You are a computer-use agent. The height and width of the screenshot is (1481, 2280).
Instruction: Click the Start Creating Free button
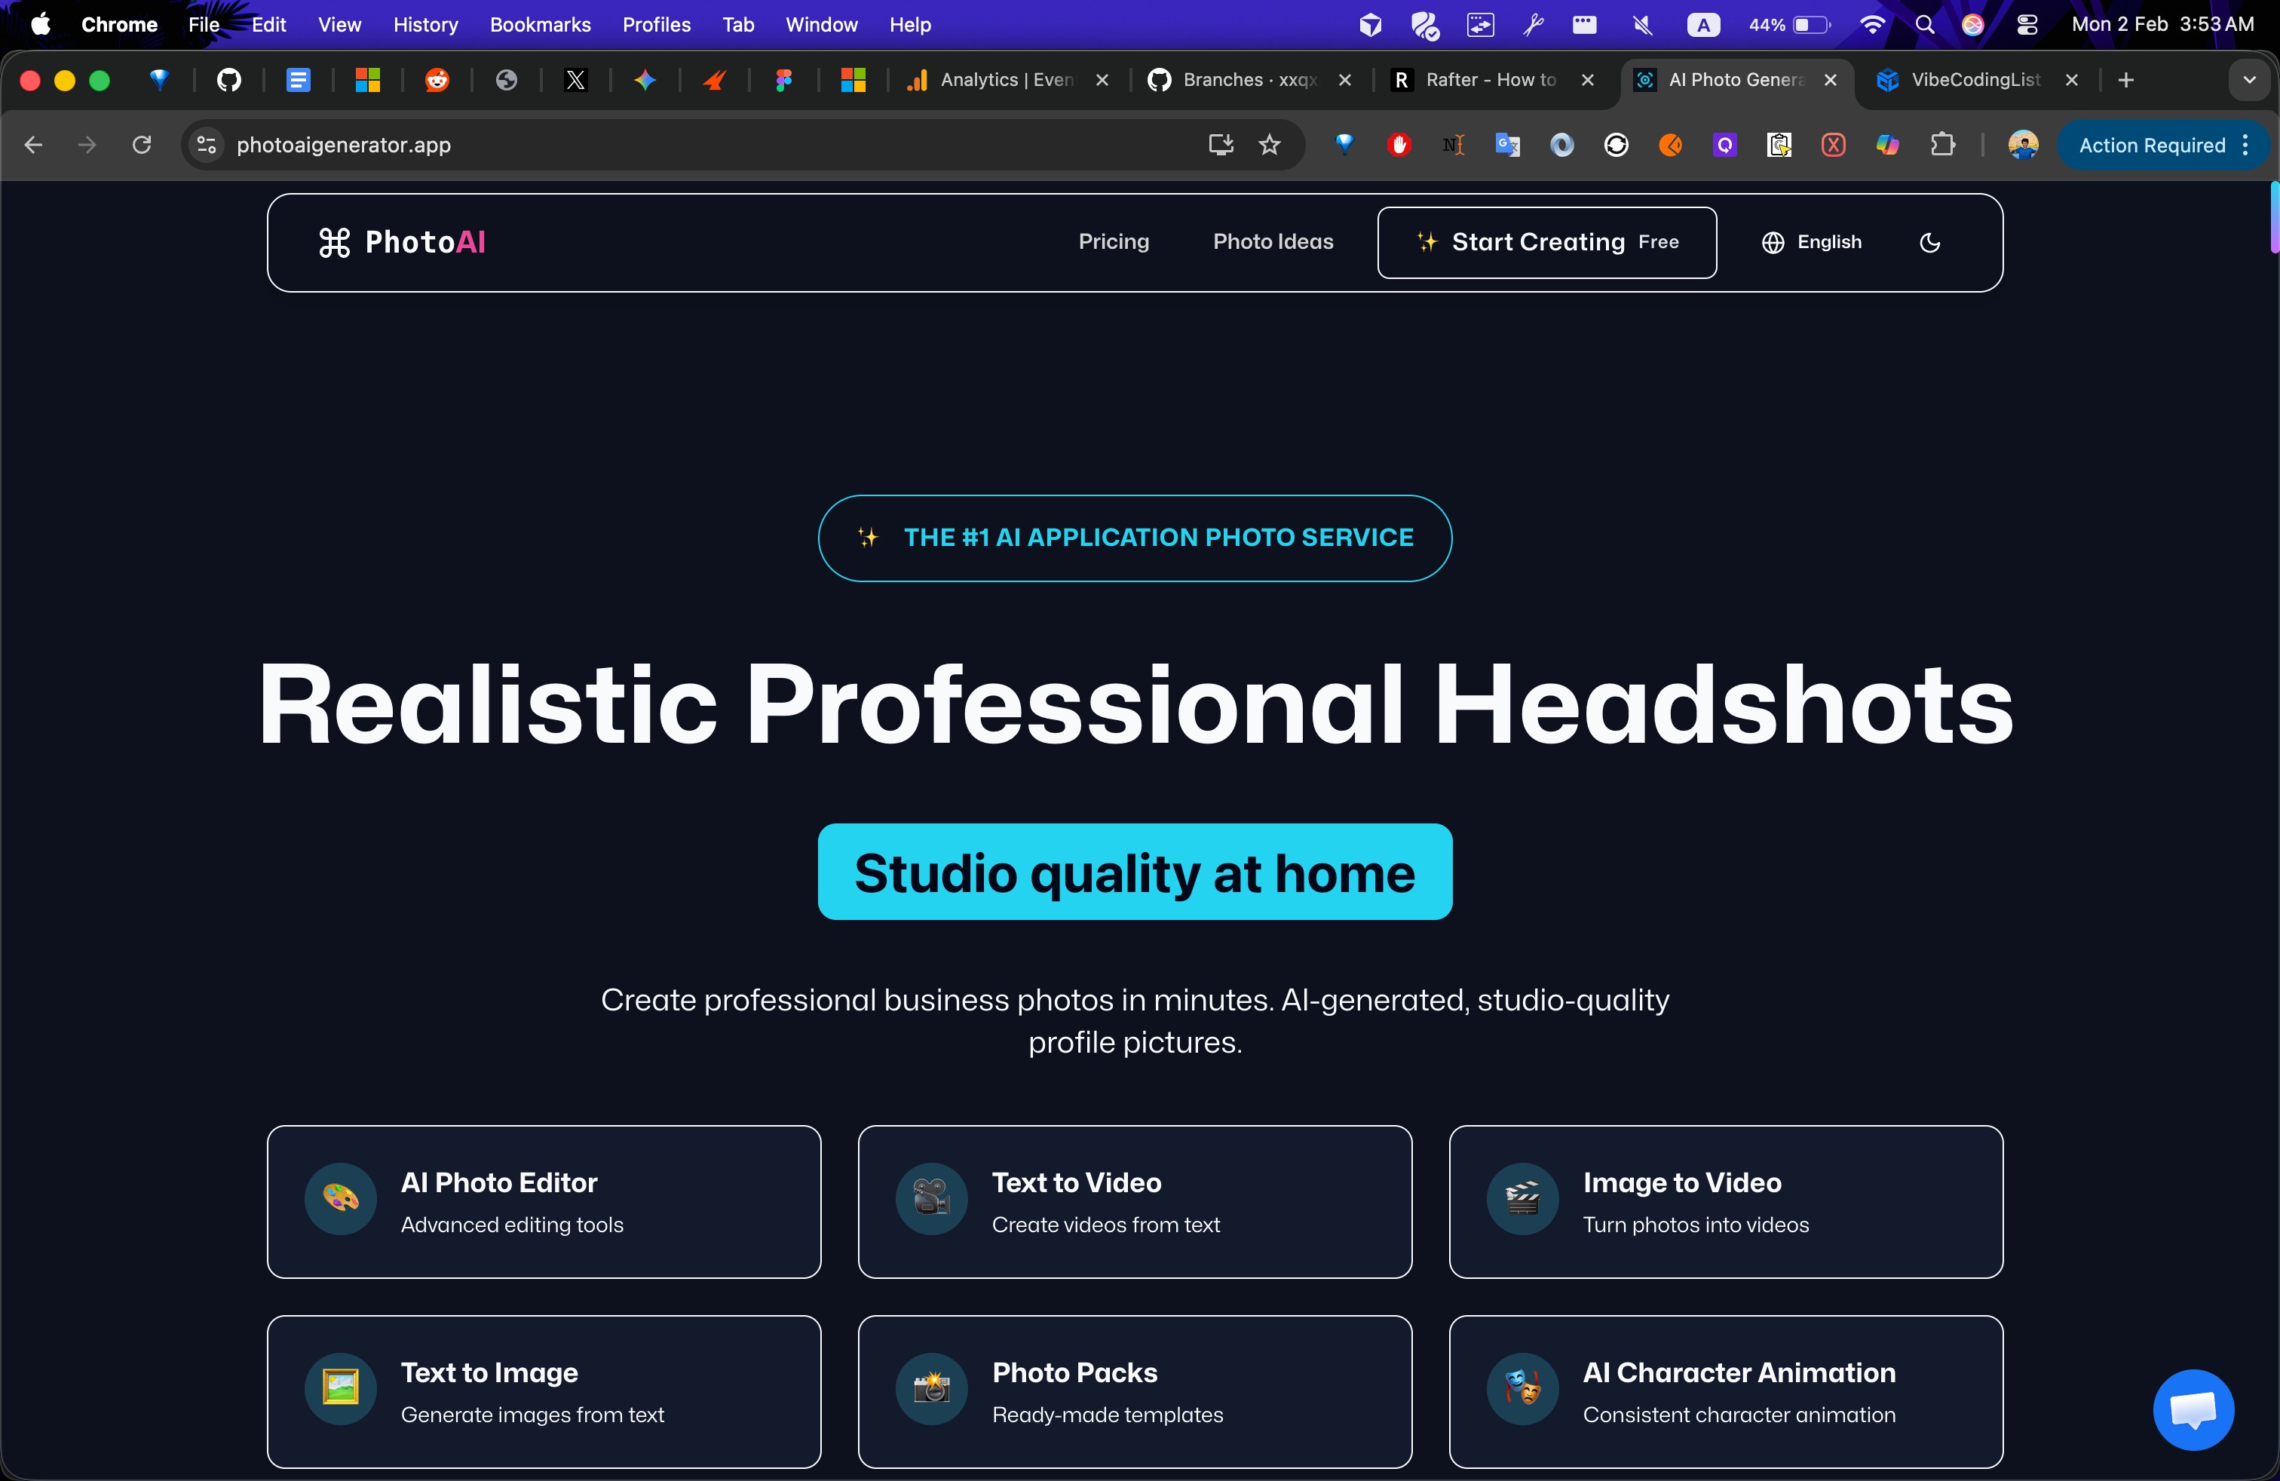(x=1546, y=242)
